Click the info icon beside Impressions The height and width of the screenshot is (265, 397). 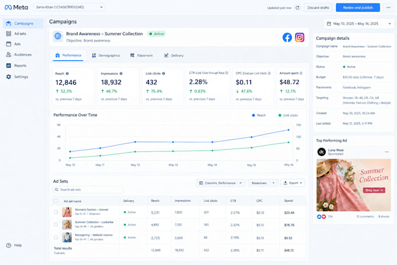121,74
